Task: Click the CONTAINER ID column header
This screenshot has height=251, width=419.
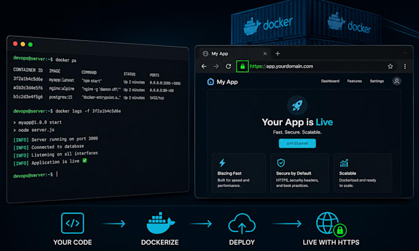Action: [x=28, y=70]
